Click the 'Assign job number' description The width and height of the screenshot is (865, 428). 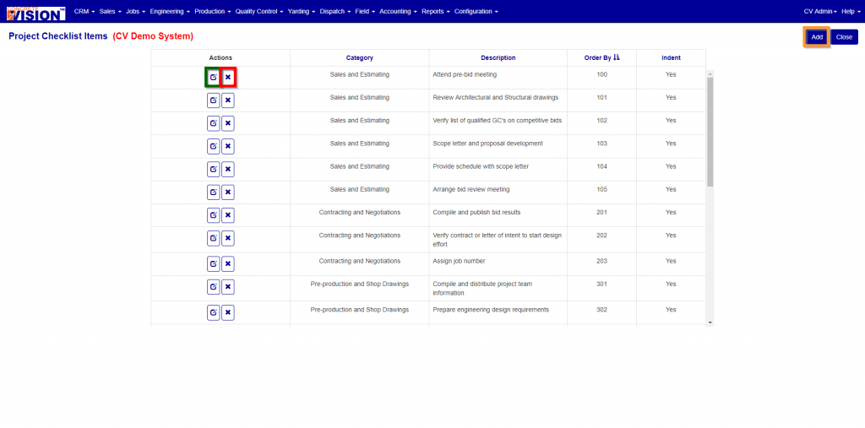point(459,261)
